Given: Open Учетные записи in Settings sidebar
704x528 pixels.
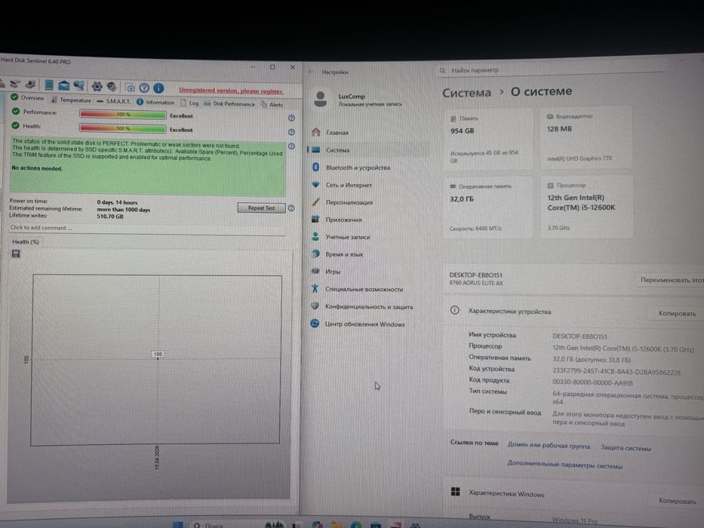Looking at the screenshot, I should pos(368,237).
